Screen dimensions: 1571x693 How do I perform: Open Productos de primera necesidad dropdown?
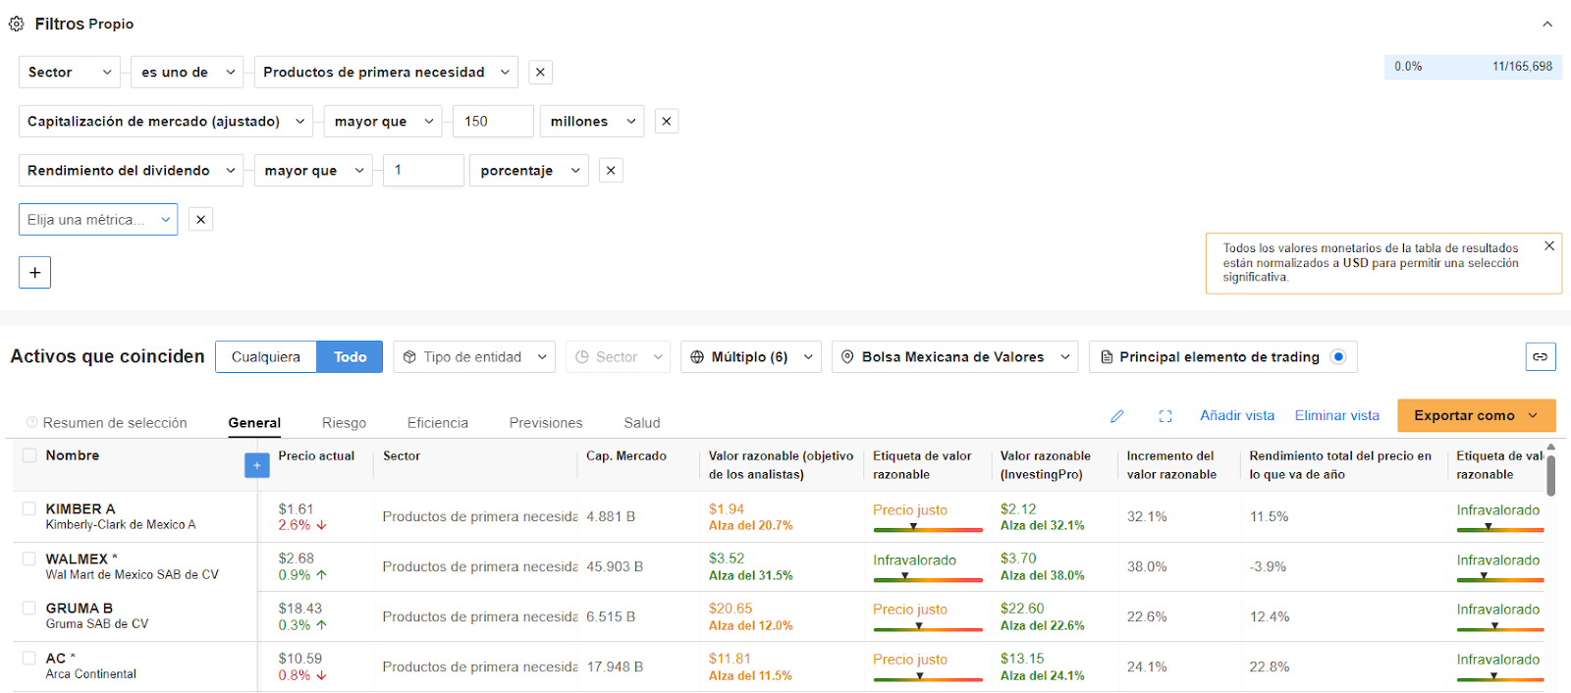point(386,73)
